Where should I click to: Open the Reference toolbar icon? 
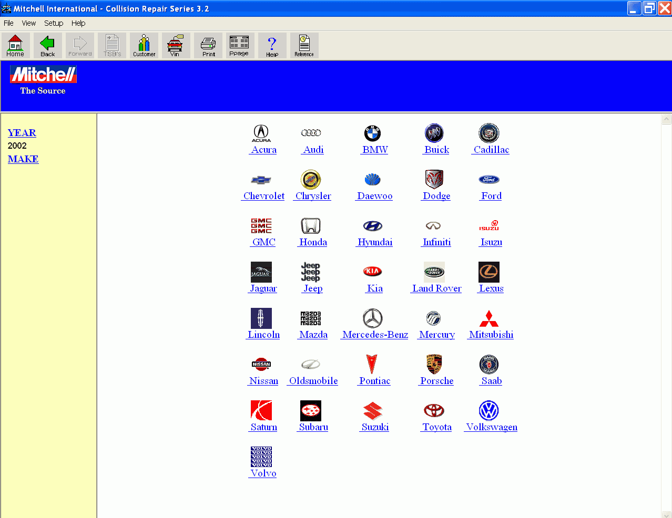304,46
